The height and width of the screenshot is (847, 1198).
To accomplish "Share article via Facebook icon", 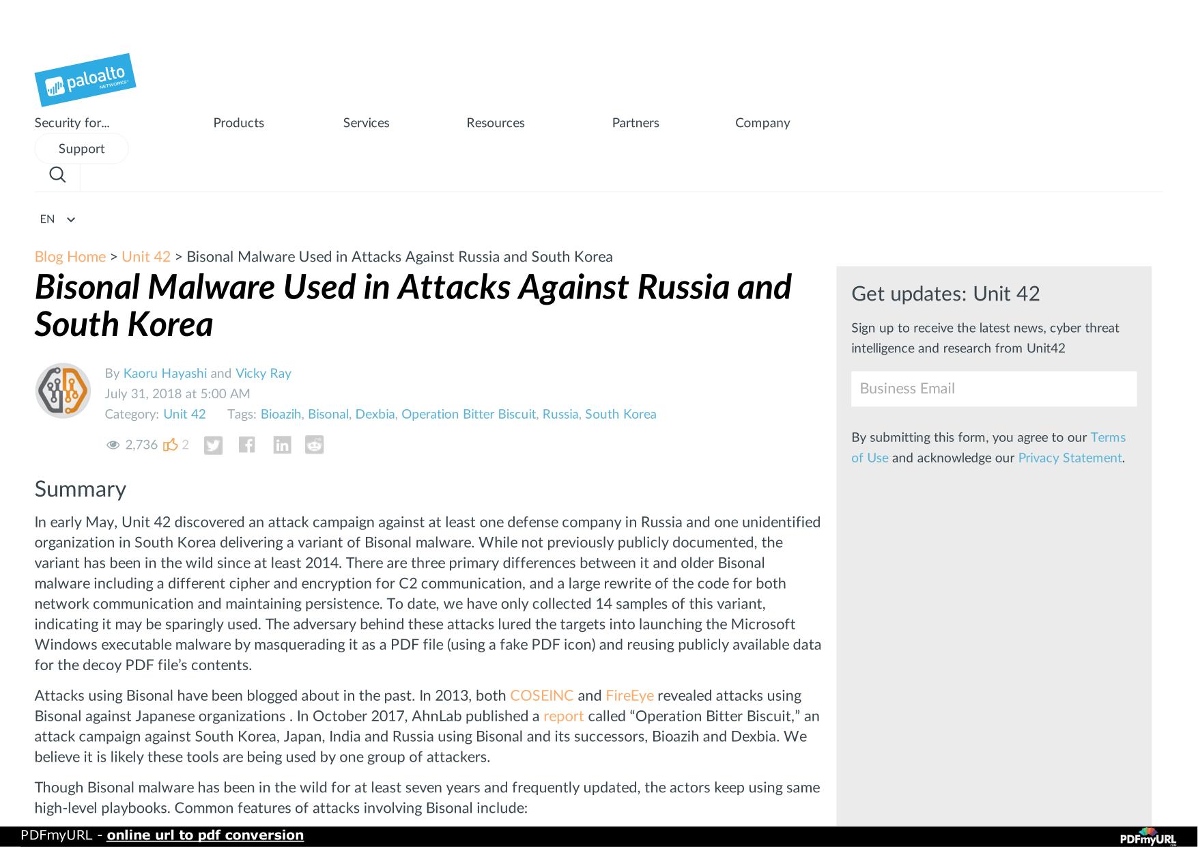I will pos(247,445).
